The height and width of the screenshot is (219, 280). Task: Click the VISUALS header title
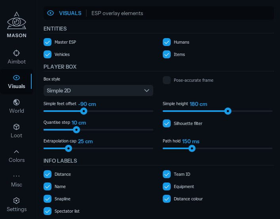pyautogui.click(x=70, y=13)
